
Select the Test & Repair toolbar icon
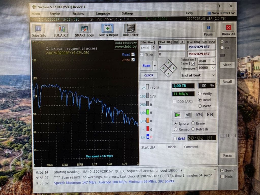click(108, 30)
